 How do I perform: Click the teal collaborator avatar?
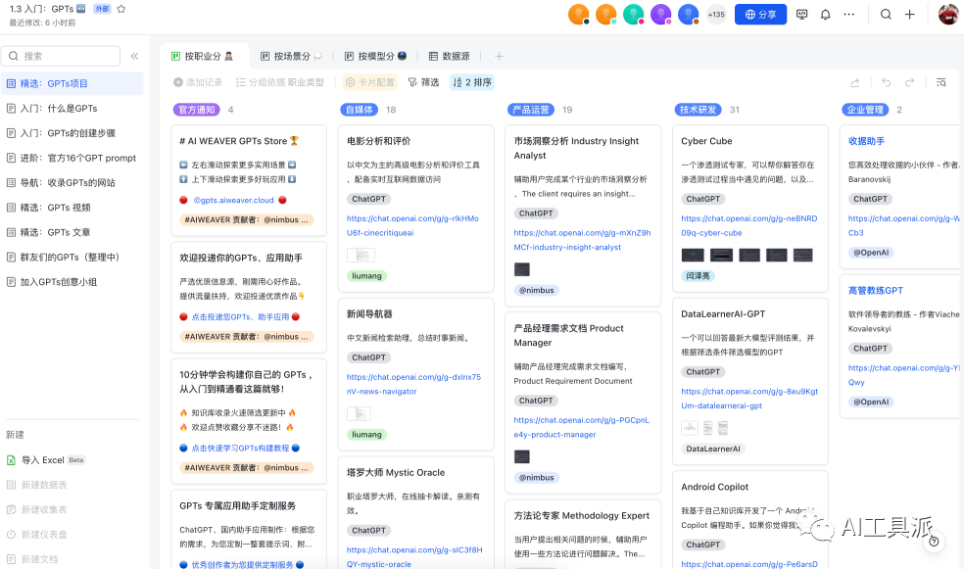[x=633, y=14]
